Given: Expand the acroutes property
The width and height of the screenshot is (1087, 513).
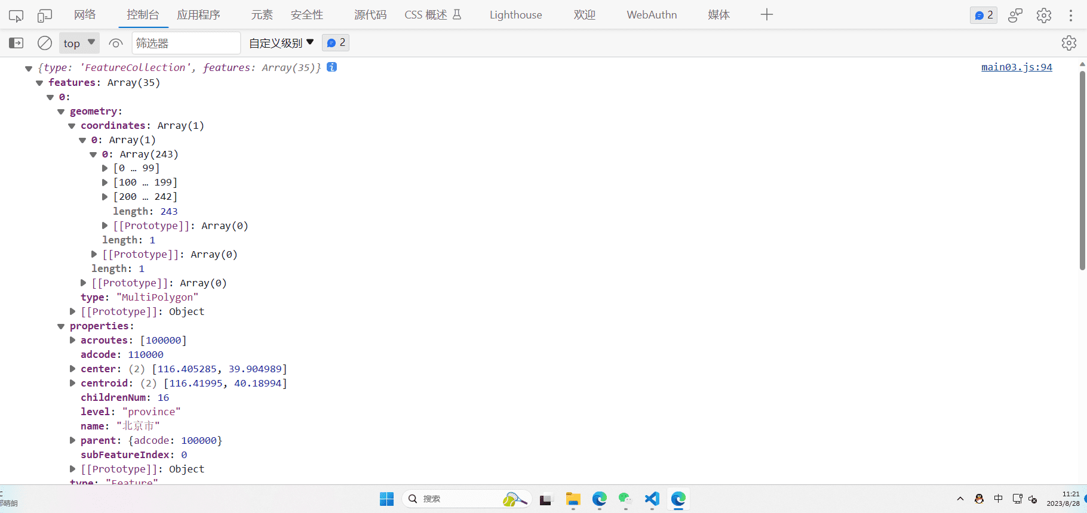Looking at the screenshot, I should click(x=72, y=340).
